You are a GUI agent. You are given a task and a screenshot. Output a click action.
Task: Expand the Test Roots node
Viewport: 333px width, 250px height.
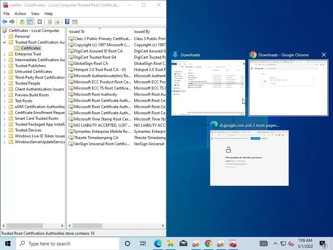pyautogui.click(x=5, y=101)
